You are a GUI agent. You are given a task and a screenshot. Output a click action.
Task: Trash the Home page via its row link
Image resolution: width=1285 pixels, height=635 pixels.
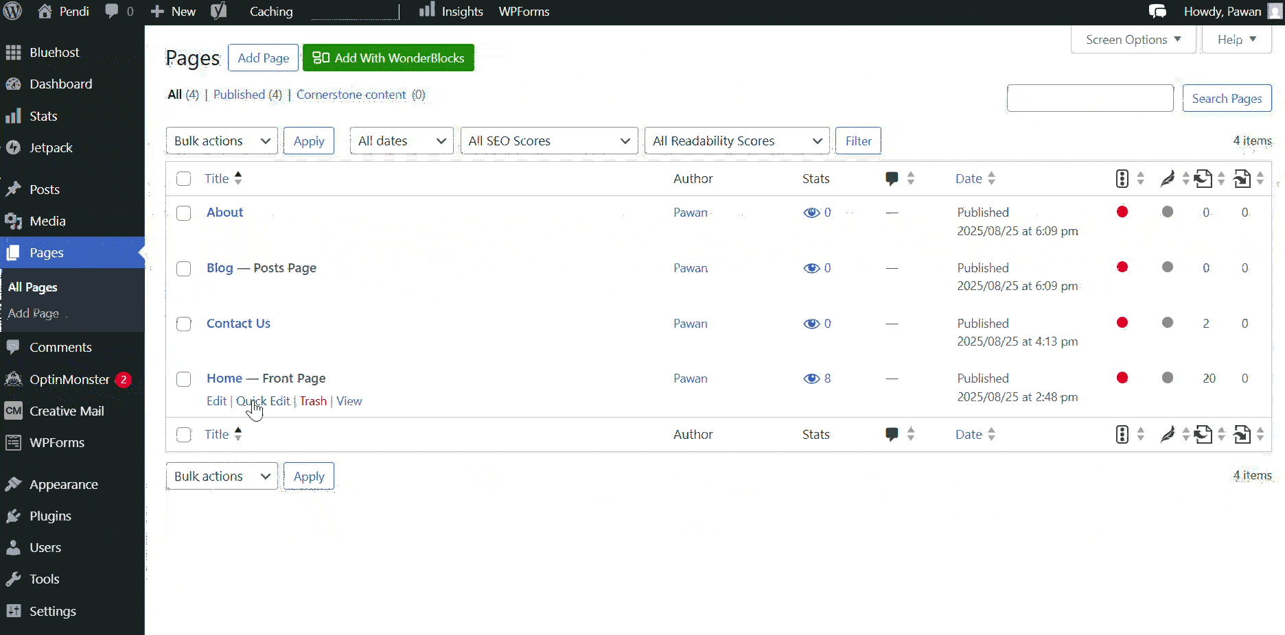point(312,401)
